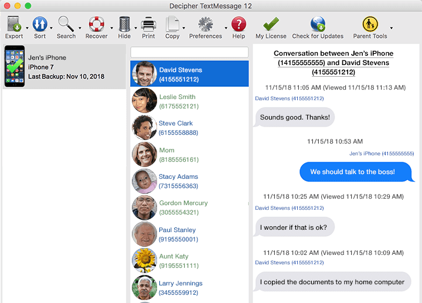
Task: Click Aunt Katy's sunflower avatar
Action: [x=144, y=261]
